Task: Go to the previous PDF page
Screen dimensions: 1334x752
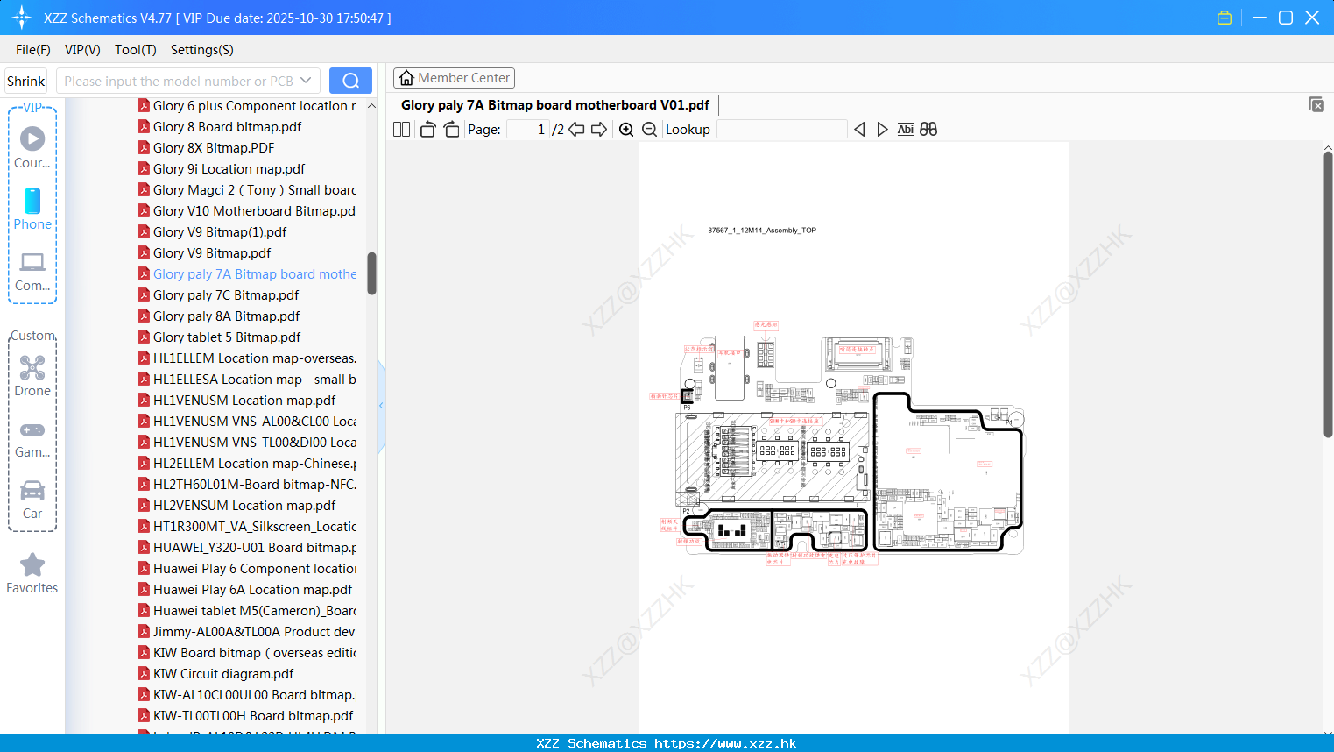Action: click(x=576, y=129)
